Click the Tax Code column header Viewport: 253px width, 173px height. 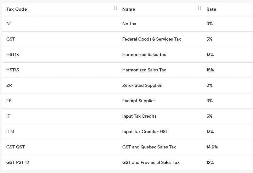coord(17,9)
